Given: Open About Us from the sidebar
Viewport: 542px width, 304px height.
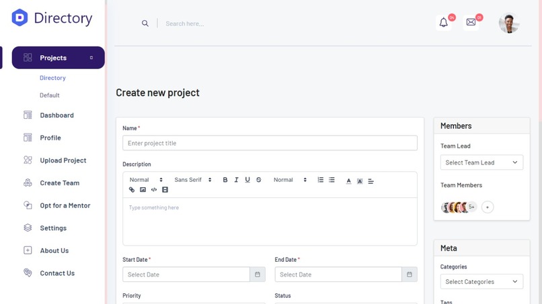Looking at the screenshot, I should (54, 250).
